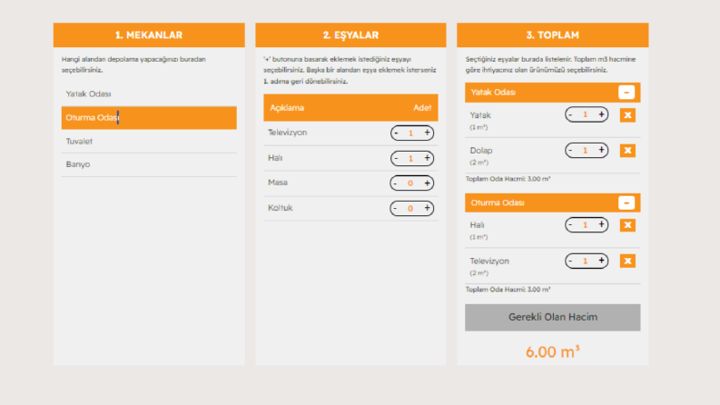Click the 1. MEKANLAR panel header
720x405 pixels.
tap(149, 35)
